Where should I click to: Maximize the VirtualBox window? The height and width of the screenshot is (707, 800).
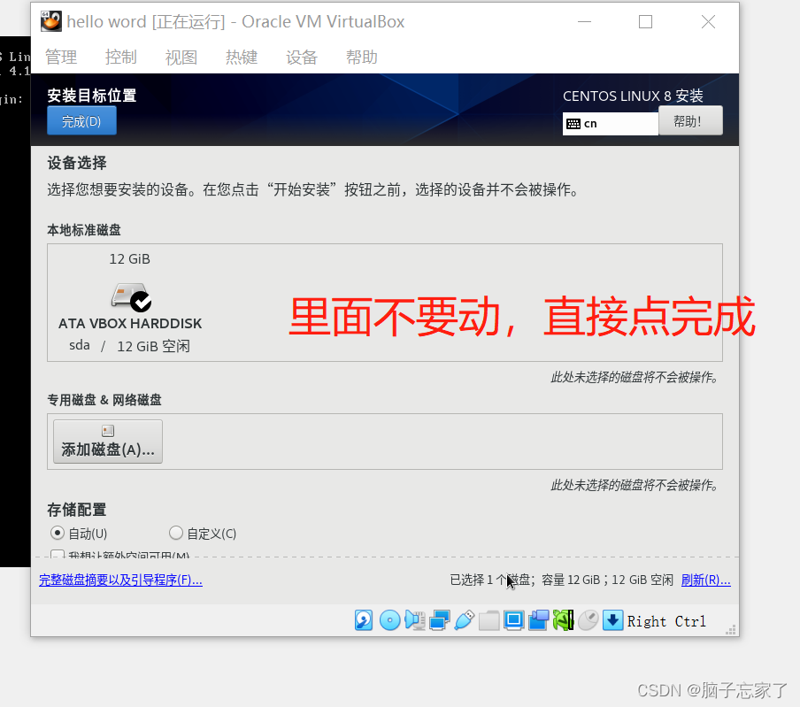[645, 21]
